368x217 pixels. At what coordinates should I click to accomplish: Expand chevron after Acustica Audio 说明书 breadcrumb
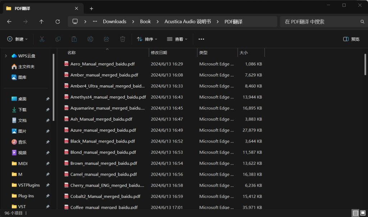click(217, 22)
